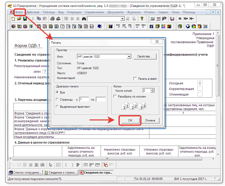Click the Print printer toolbar icon
The height and width of the screenshot is (186, 225).
click(52, 19)
